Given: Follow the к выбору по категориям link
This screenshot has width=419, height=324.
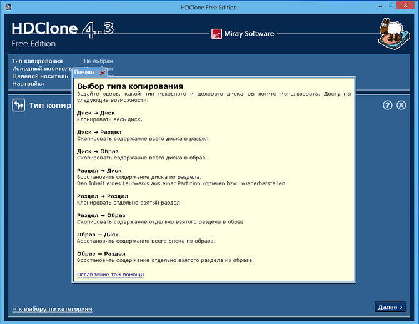Looking at the screenshot, I should point(52,309).
